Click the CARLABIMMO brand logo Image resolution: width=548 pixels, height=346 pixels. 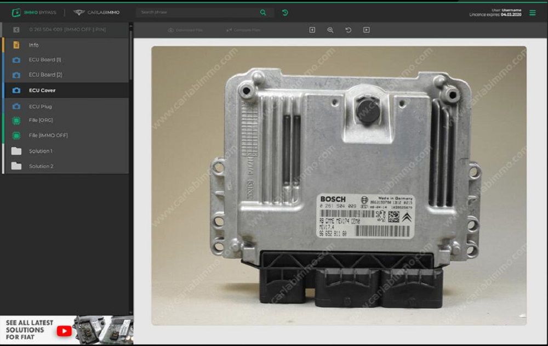pos(96,10)
